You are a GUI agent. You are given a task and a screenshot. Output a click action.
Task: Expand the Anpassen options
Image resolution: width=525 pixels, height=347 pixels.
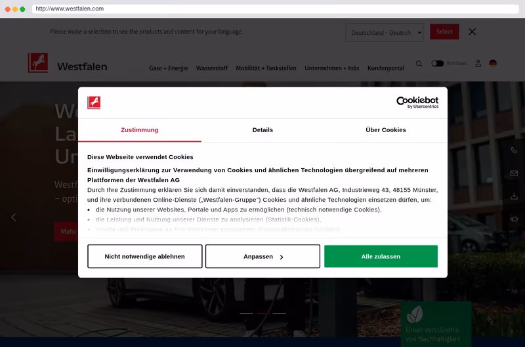click(262, 256)
